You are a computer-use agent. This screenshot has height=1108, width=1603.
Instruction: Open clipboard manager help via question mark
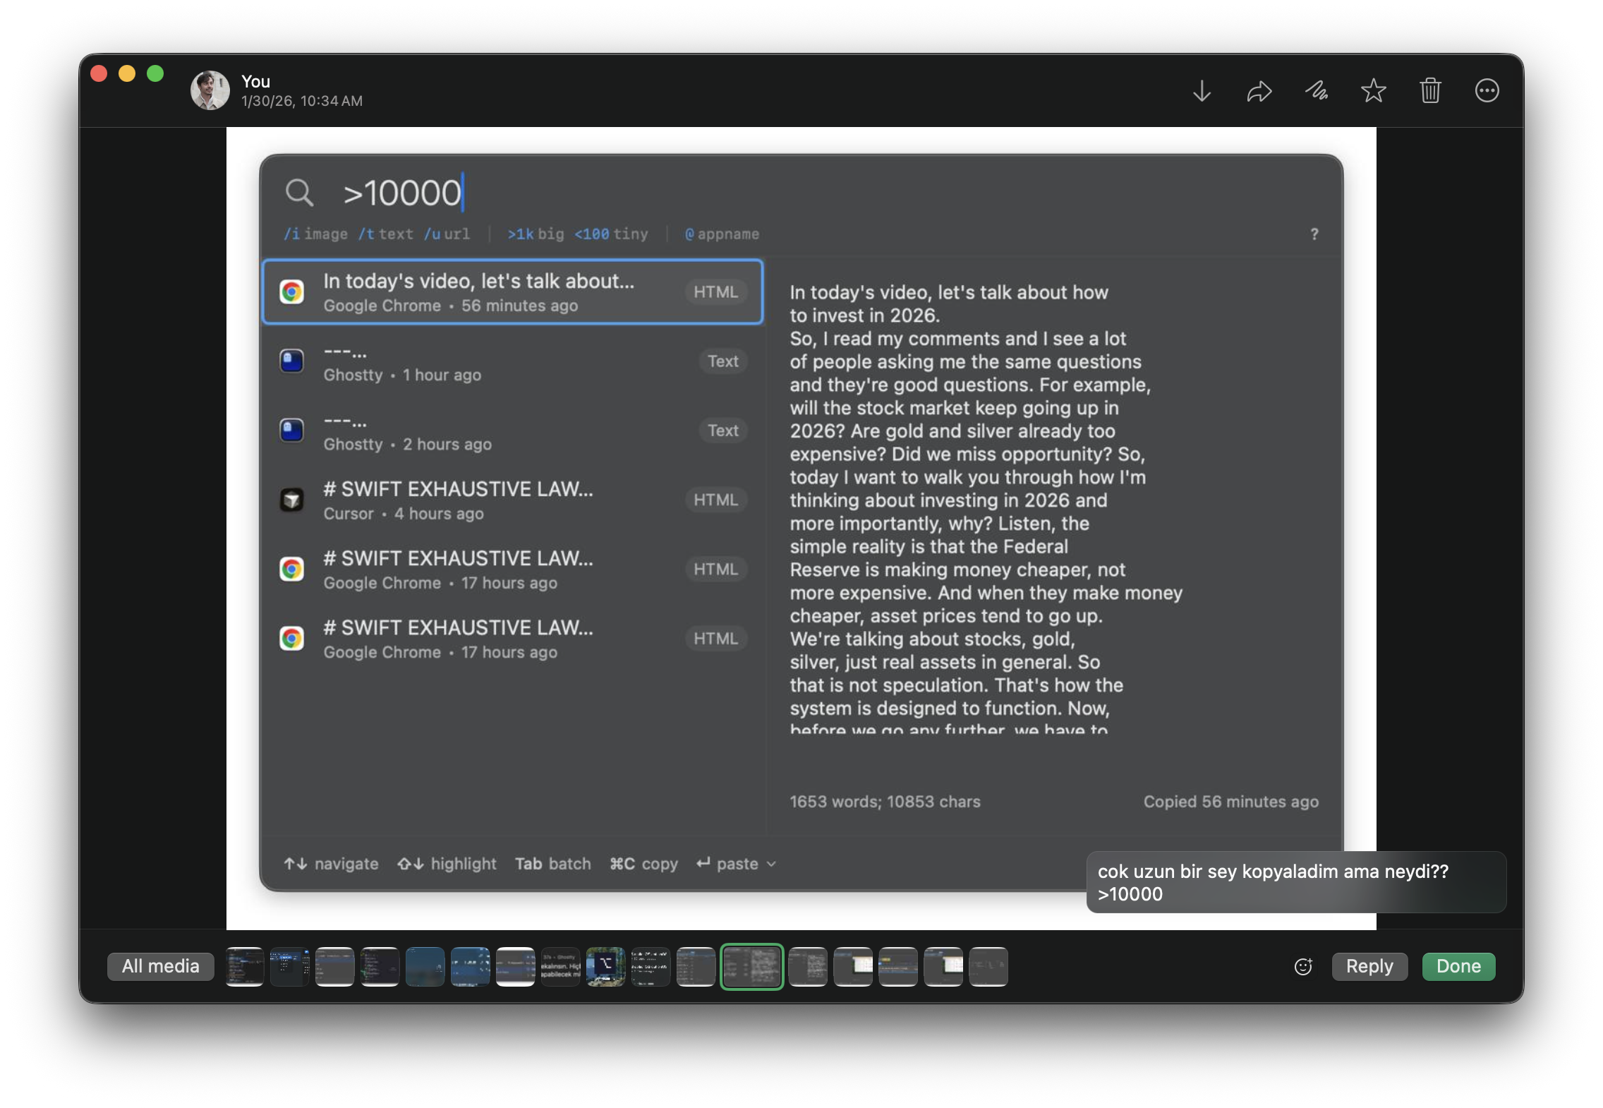coord(1314,234)
